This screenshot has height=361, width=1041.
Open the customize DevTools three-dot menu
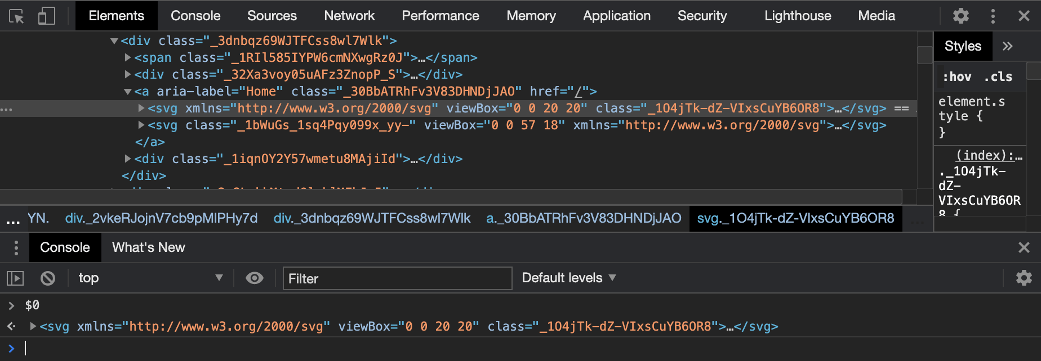(x=993, y=16)
